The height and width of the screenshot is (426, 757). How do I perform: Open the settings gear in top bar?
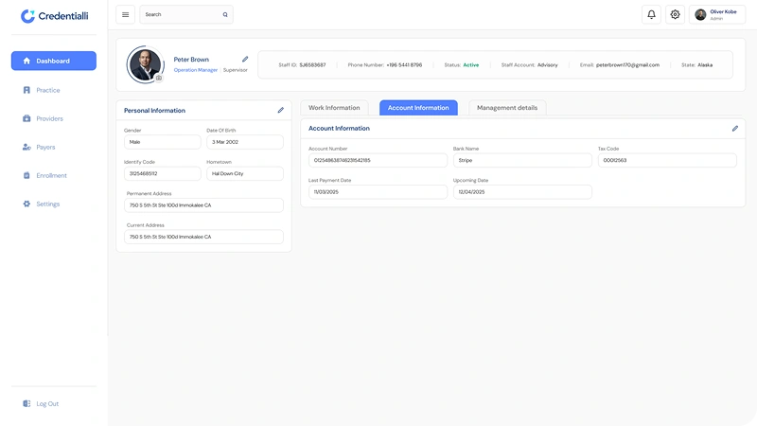(x=675, y=14)
